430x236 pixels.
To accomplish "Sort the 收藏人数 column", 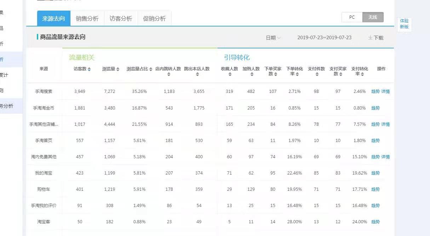I will 229,75.
